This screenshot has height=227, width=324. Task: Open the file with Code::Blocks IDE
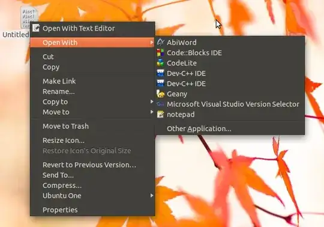pos(230,53)
